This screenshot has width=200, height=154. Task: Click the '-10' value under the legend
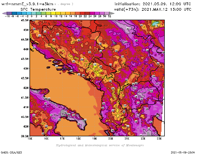[7, 16]
